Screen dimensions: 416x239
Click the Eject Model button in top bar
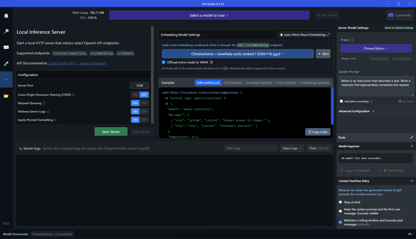[x=327, y=15]
